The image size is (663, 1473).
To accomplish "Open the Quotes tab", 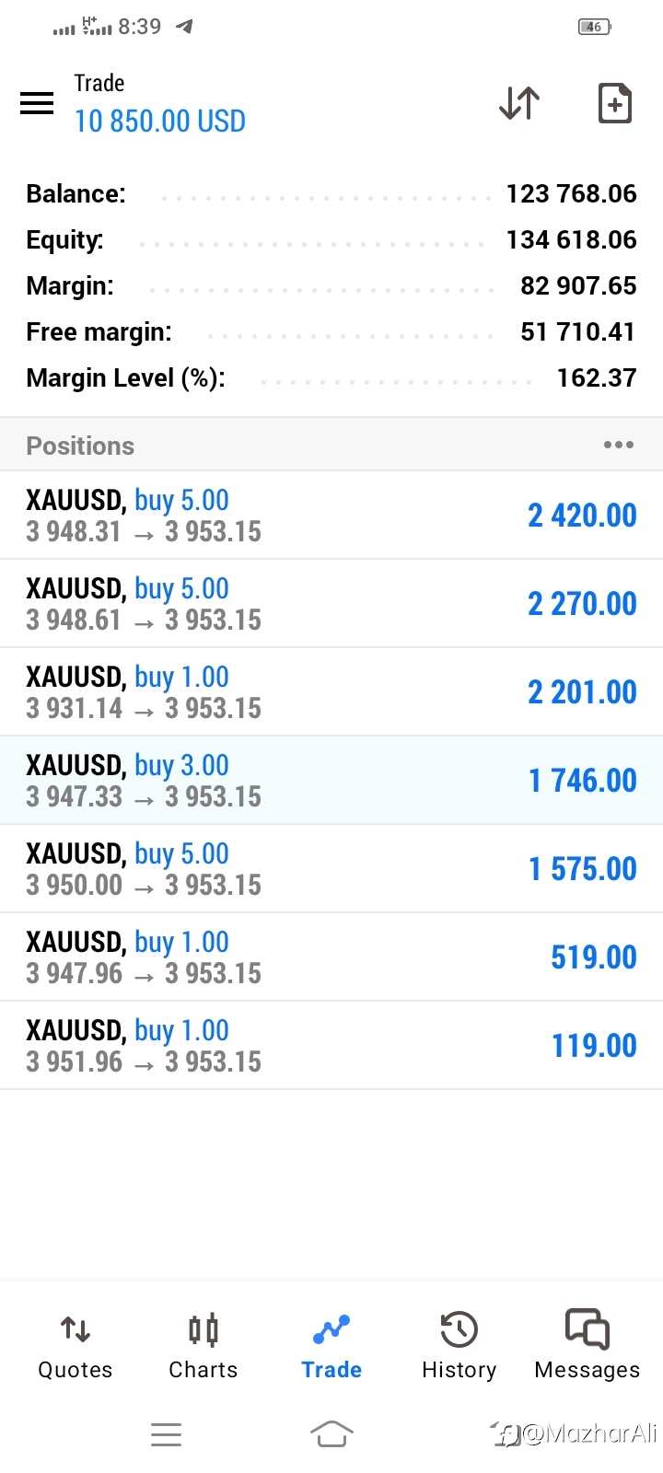I will [76, 1346].
